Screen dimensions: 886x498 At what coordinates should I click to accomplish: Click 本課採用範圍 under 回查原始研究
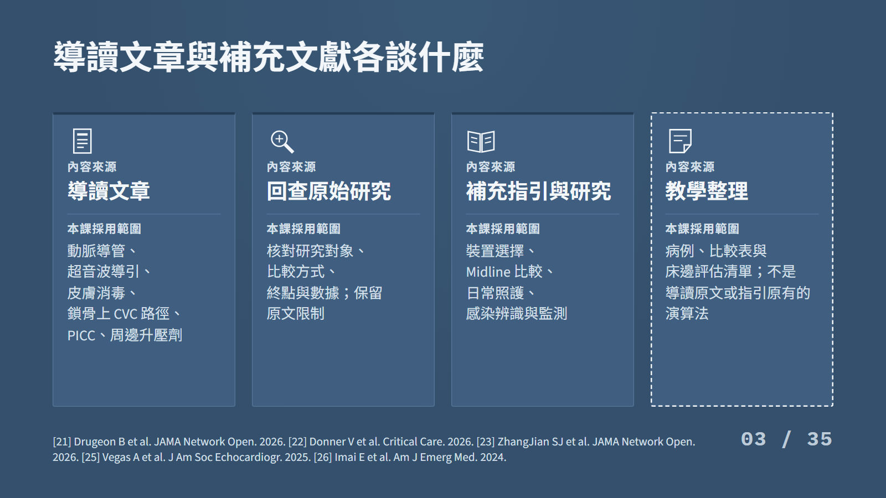(303, 229)
